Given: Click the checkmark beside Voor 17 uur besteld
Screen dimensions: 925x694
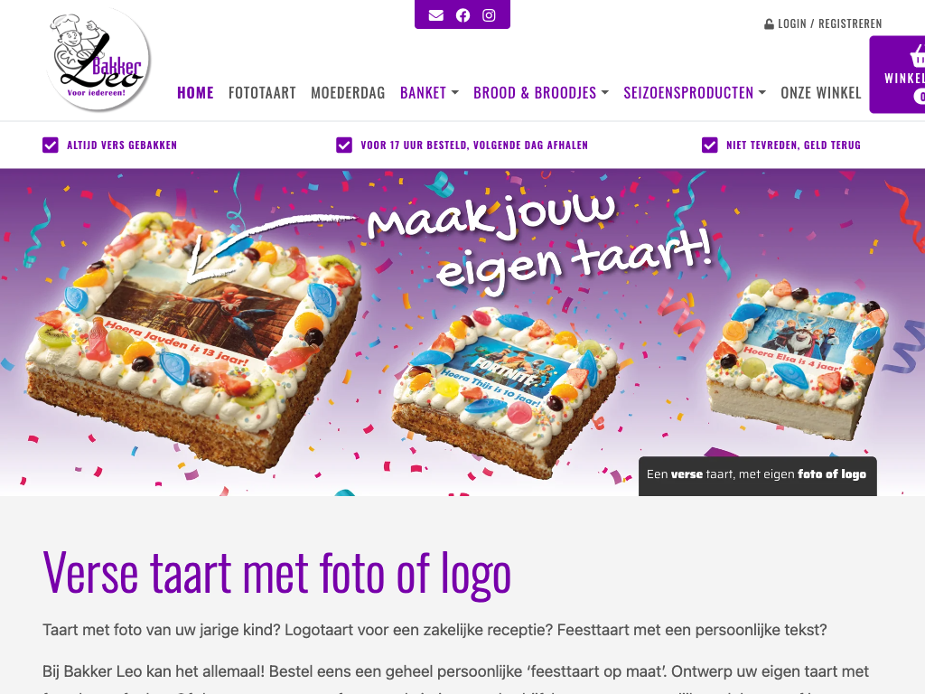Looking at the screenshot, I should [344, 145].
